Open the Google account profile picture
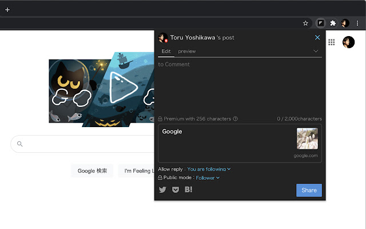Image resolution: width=366 pixels, height=229 pixels. [348, 42]
